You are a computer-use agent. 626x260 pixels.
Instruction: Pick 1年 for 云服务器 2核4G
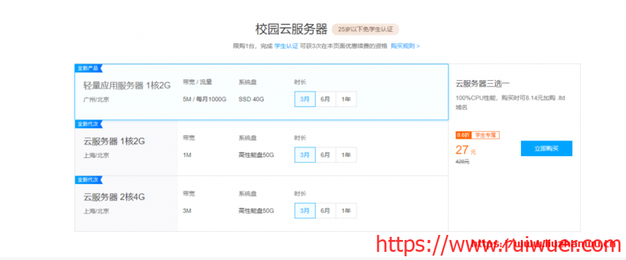pyautogui.click(x=346, y=211)
